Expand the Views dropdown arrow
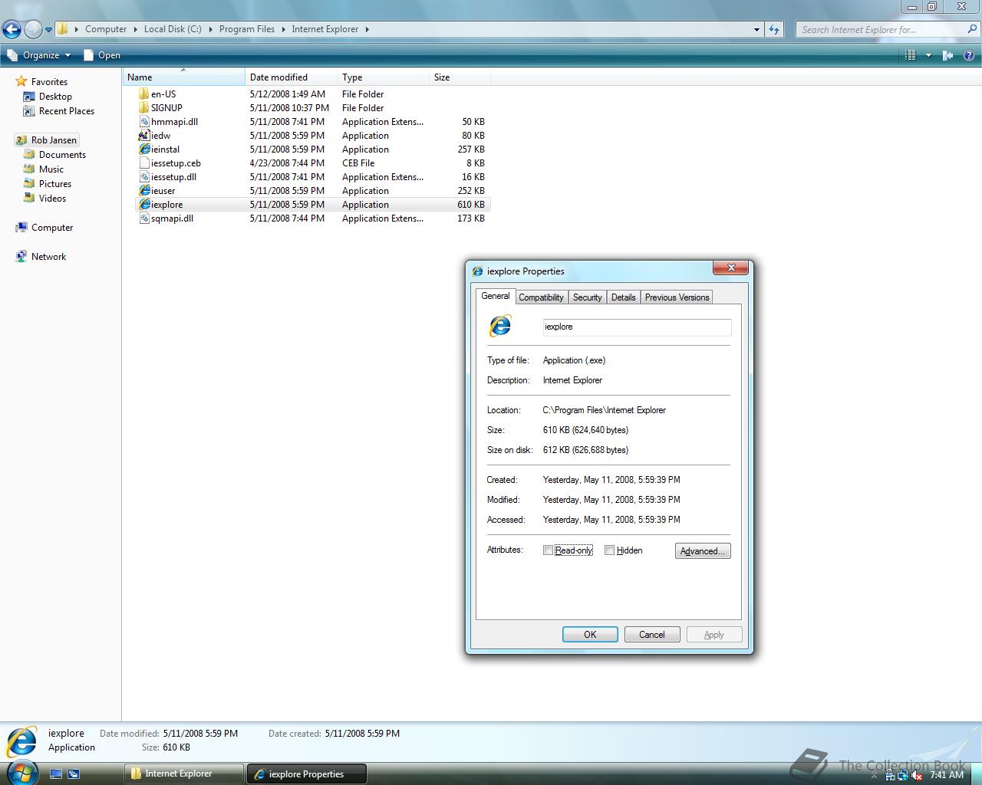982x785 pixels. pyautogui.click(x=928, y=55)
